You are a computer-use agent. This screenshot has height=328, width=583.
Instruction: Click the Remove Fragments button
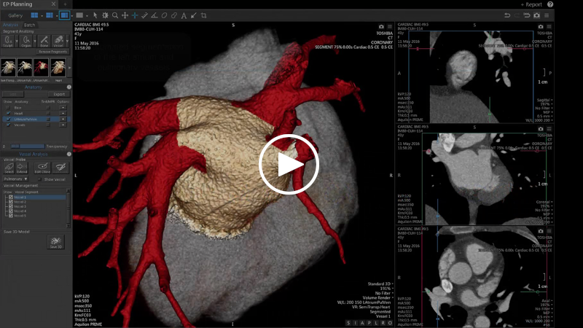pos(52,52)
